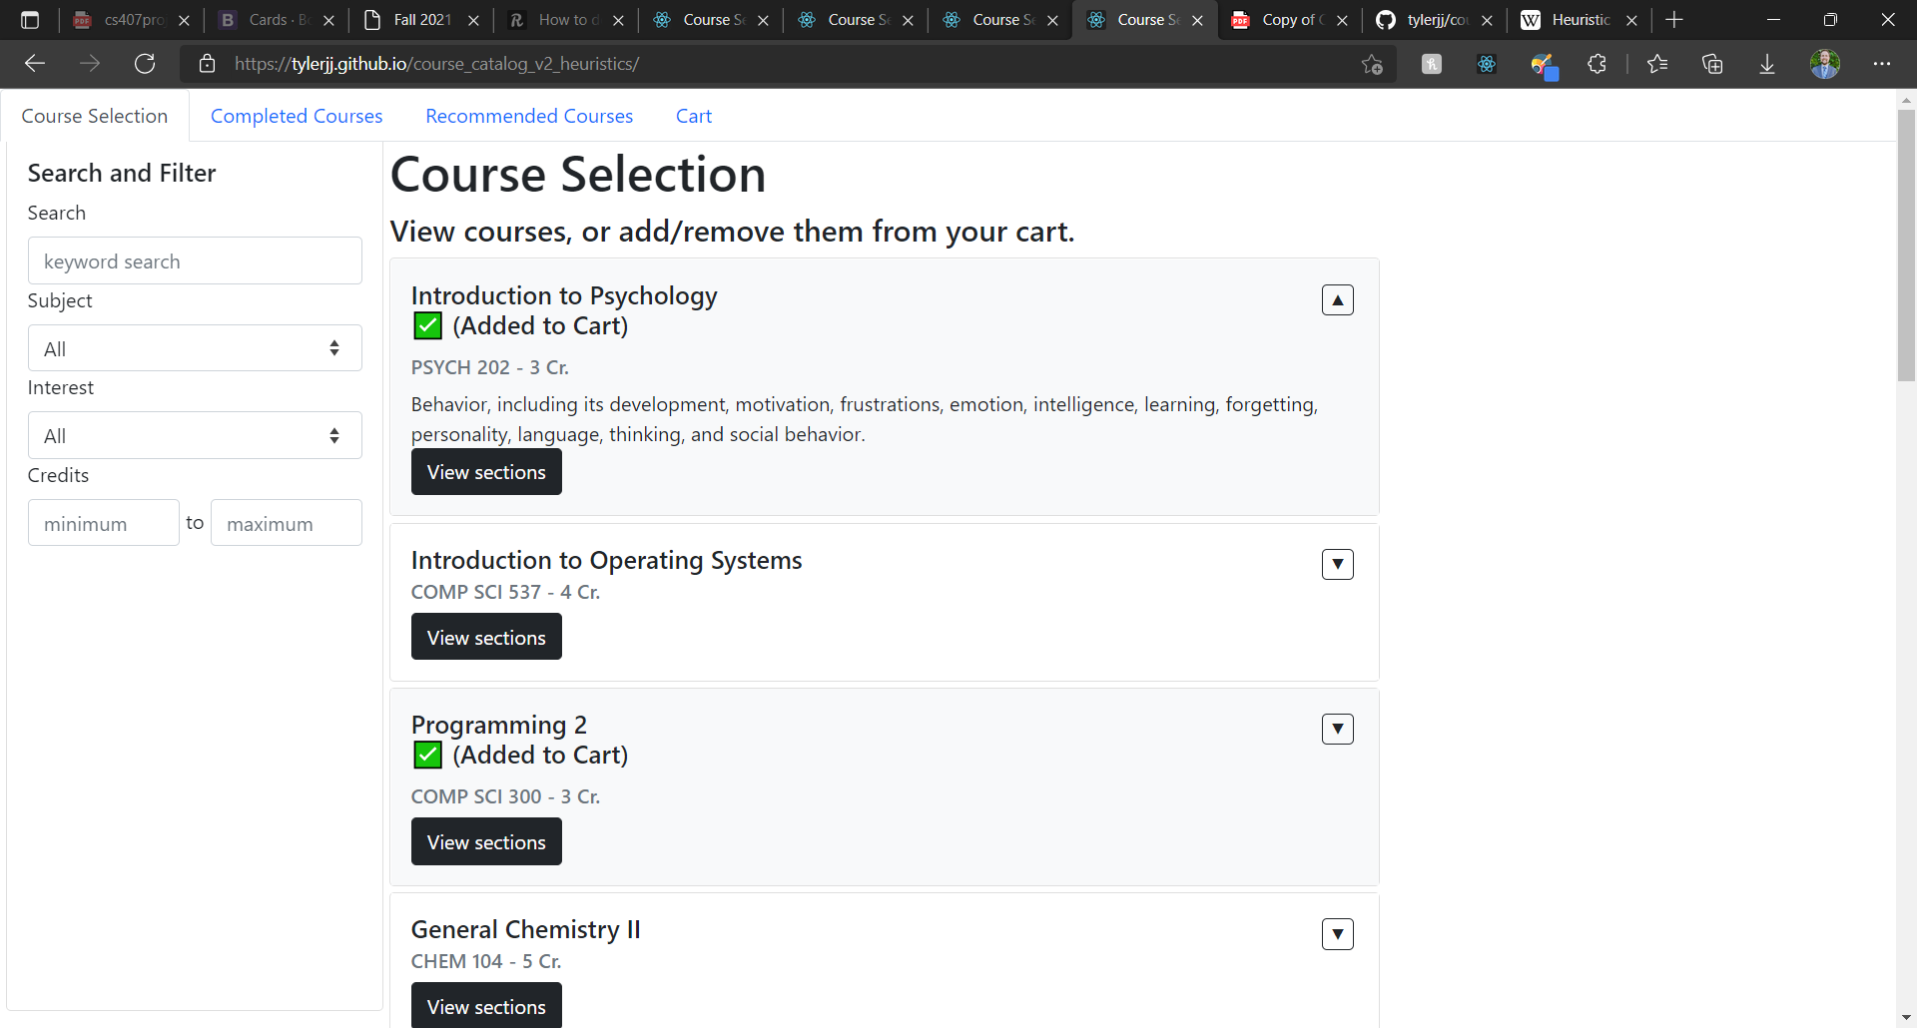
Task: Click the keyword search input field
Action: 195,261
